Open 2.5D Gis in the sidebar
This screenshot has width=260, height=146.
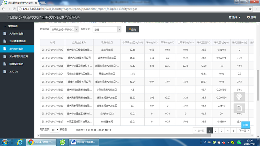14,71
